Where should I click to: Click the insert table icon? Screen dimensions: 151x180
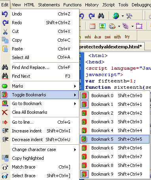coord(92,26)
